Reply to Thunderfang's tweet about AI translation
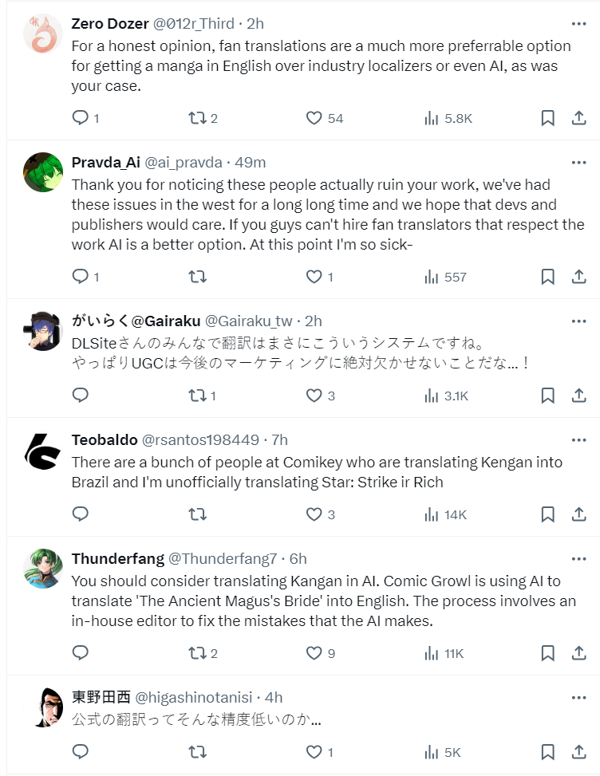The image size is (600, 776). coord(81,653)
